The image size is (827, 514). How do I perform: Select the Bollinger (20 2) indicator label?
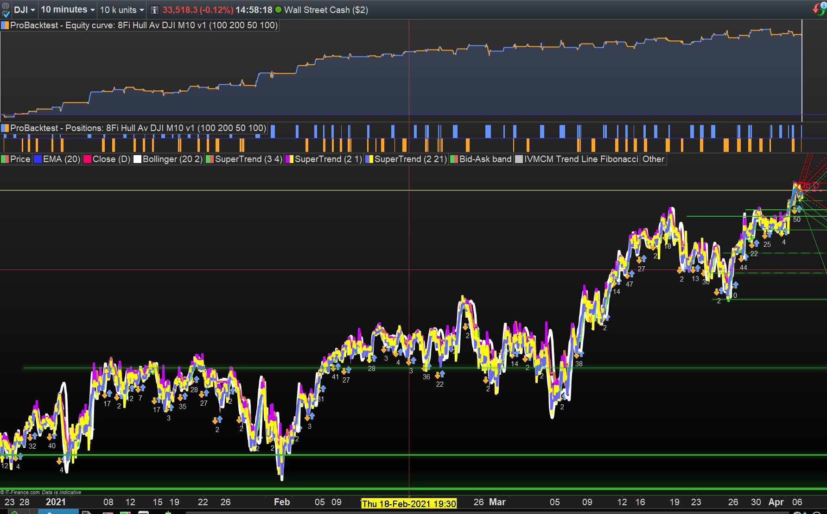click(172, 159)
